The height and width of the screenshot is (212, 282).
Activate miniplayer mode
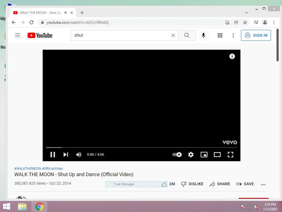pyautogui.click(x=204, y=155)
